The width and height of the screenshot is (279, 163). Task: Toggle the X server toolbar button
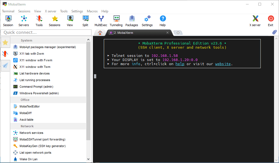255,21
